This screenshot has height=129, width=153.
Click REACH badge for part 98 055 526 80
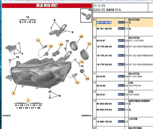[x=121, y=103]
